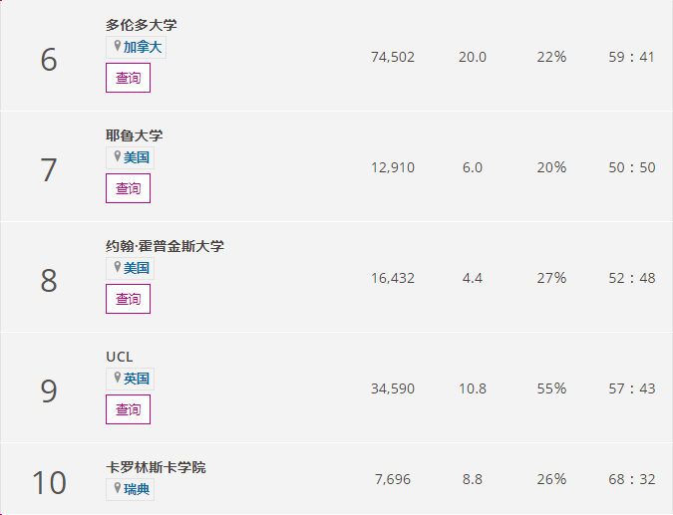
Task: Click location pin icon in Johns Hopkins row
Action: [x=117, y=268]
